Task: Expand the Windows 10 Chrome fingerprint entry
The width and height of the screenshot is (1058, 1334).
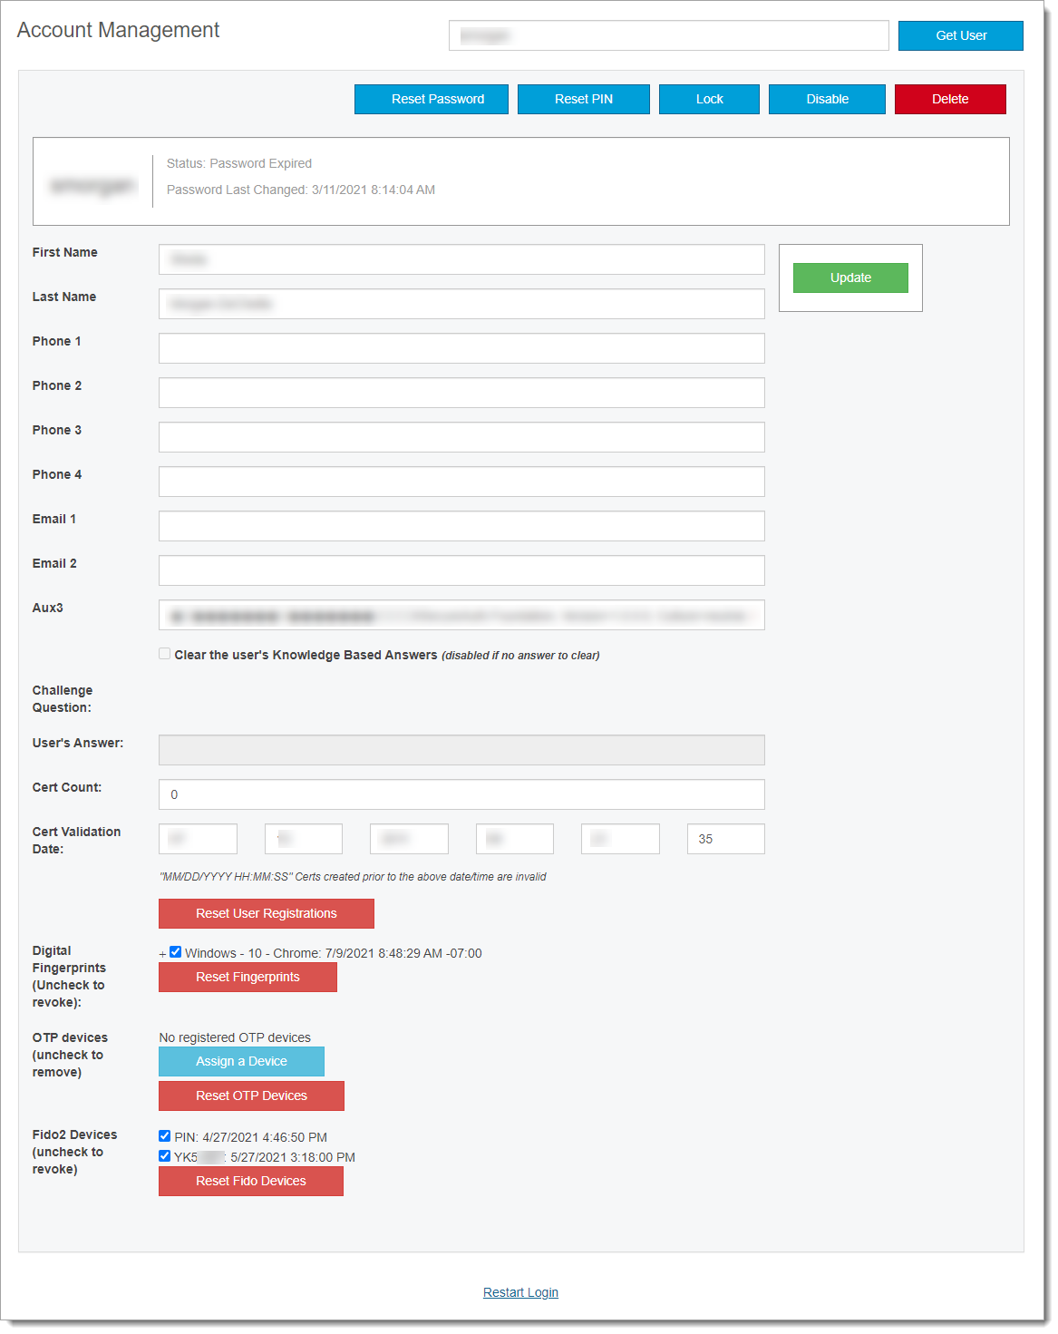Action: point(162,954)
